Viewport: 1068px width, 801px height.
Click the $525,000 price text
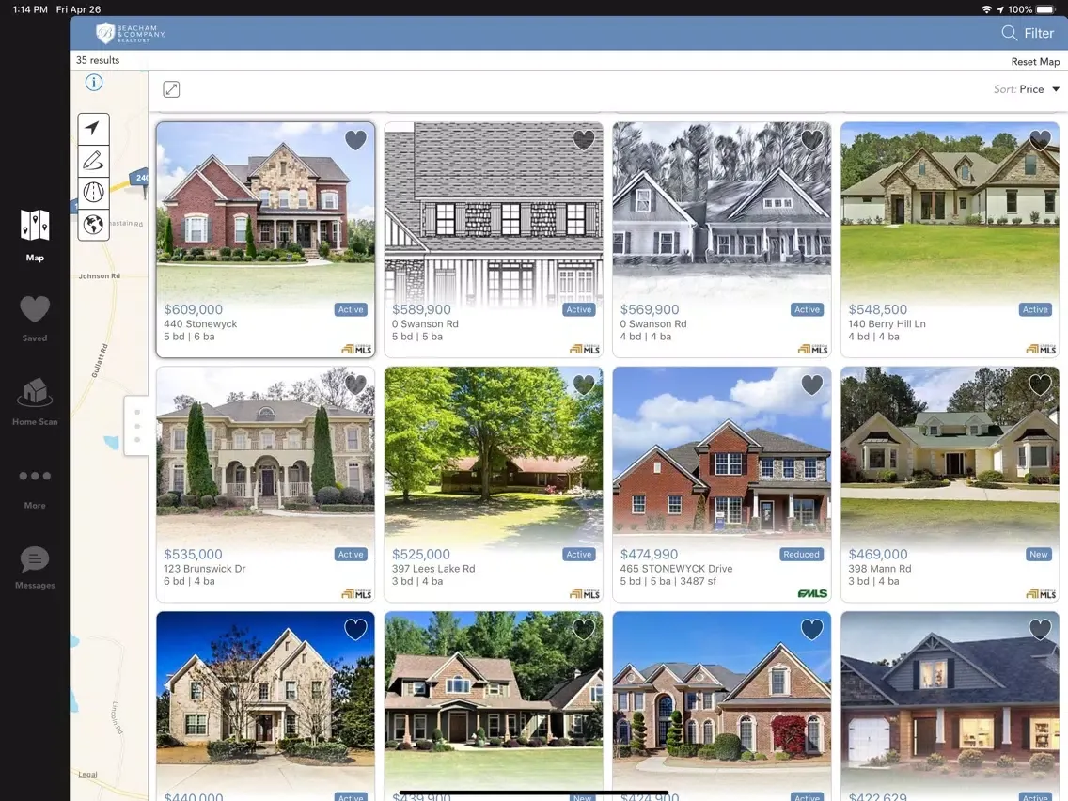pyautogui.click(x=421, y=554)
